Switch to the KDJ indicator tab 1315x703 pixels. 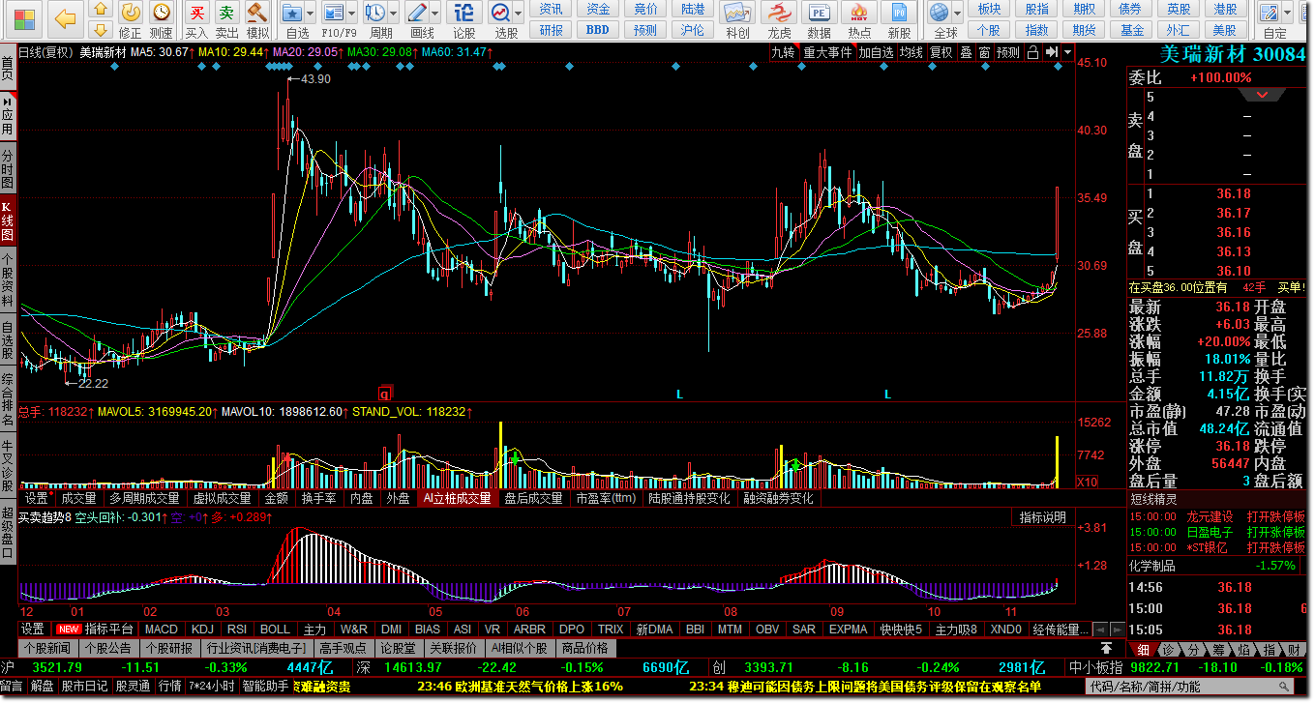202,630
